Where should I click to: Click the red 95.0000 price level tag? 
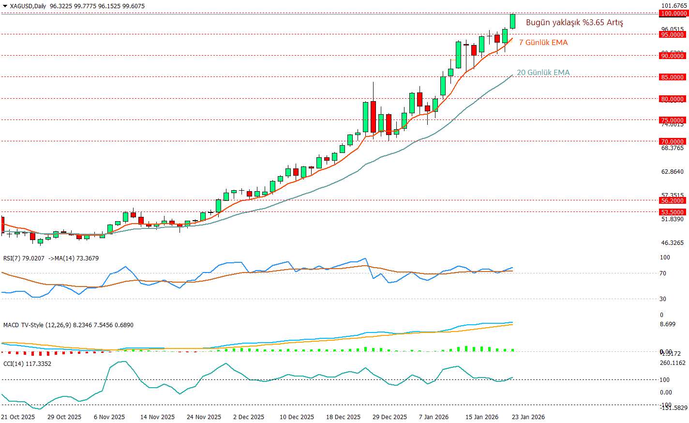click(673, 35)
